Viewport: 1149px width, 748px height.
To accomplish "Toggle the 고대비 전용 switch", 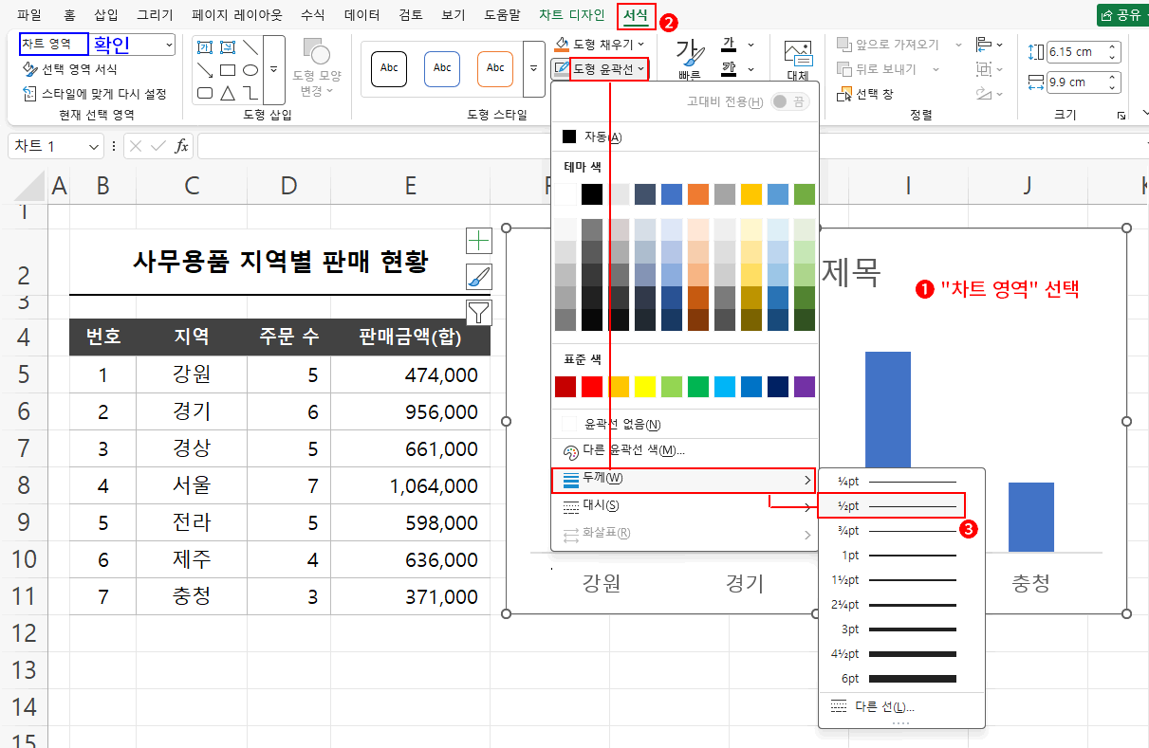I will tap(790, 101).
